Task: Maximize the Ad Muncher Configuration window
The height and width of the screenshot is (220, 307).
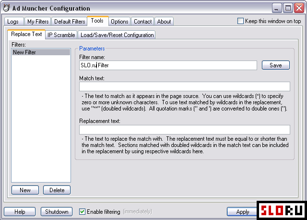Action: click(x=288, y=8)
